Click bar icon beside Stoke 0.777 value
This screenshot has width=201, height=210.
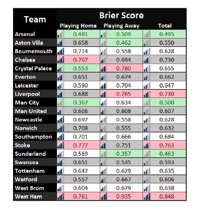tap(61, 145)
